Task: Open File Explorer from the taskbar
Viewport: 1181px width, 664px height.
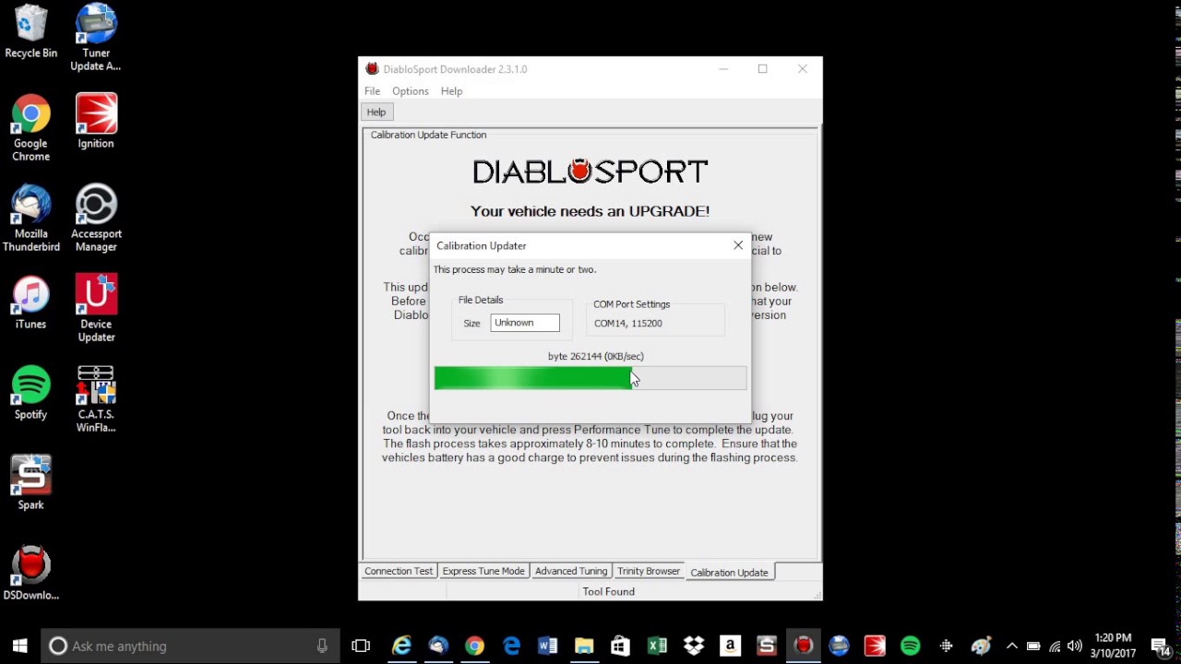Action: [x=584, y=646]
